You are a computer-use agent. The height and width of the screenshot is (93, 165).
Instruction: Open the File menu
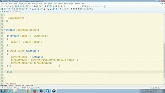pos(3,4)
